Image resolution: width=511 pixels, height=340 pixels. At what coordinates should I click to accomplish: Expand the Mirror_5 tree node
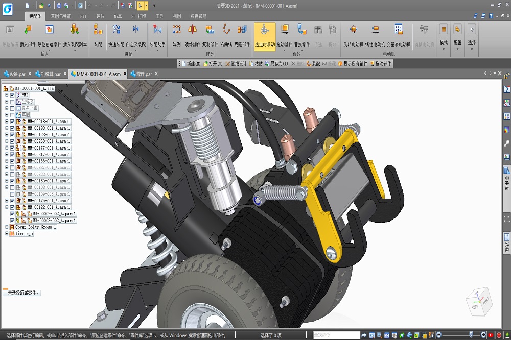coord(7,234)
